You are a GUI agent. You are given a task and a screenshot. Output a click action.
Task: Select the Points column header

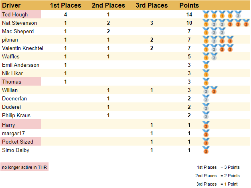click(189, 6)
